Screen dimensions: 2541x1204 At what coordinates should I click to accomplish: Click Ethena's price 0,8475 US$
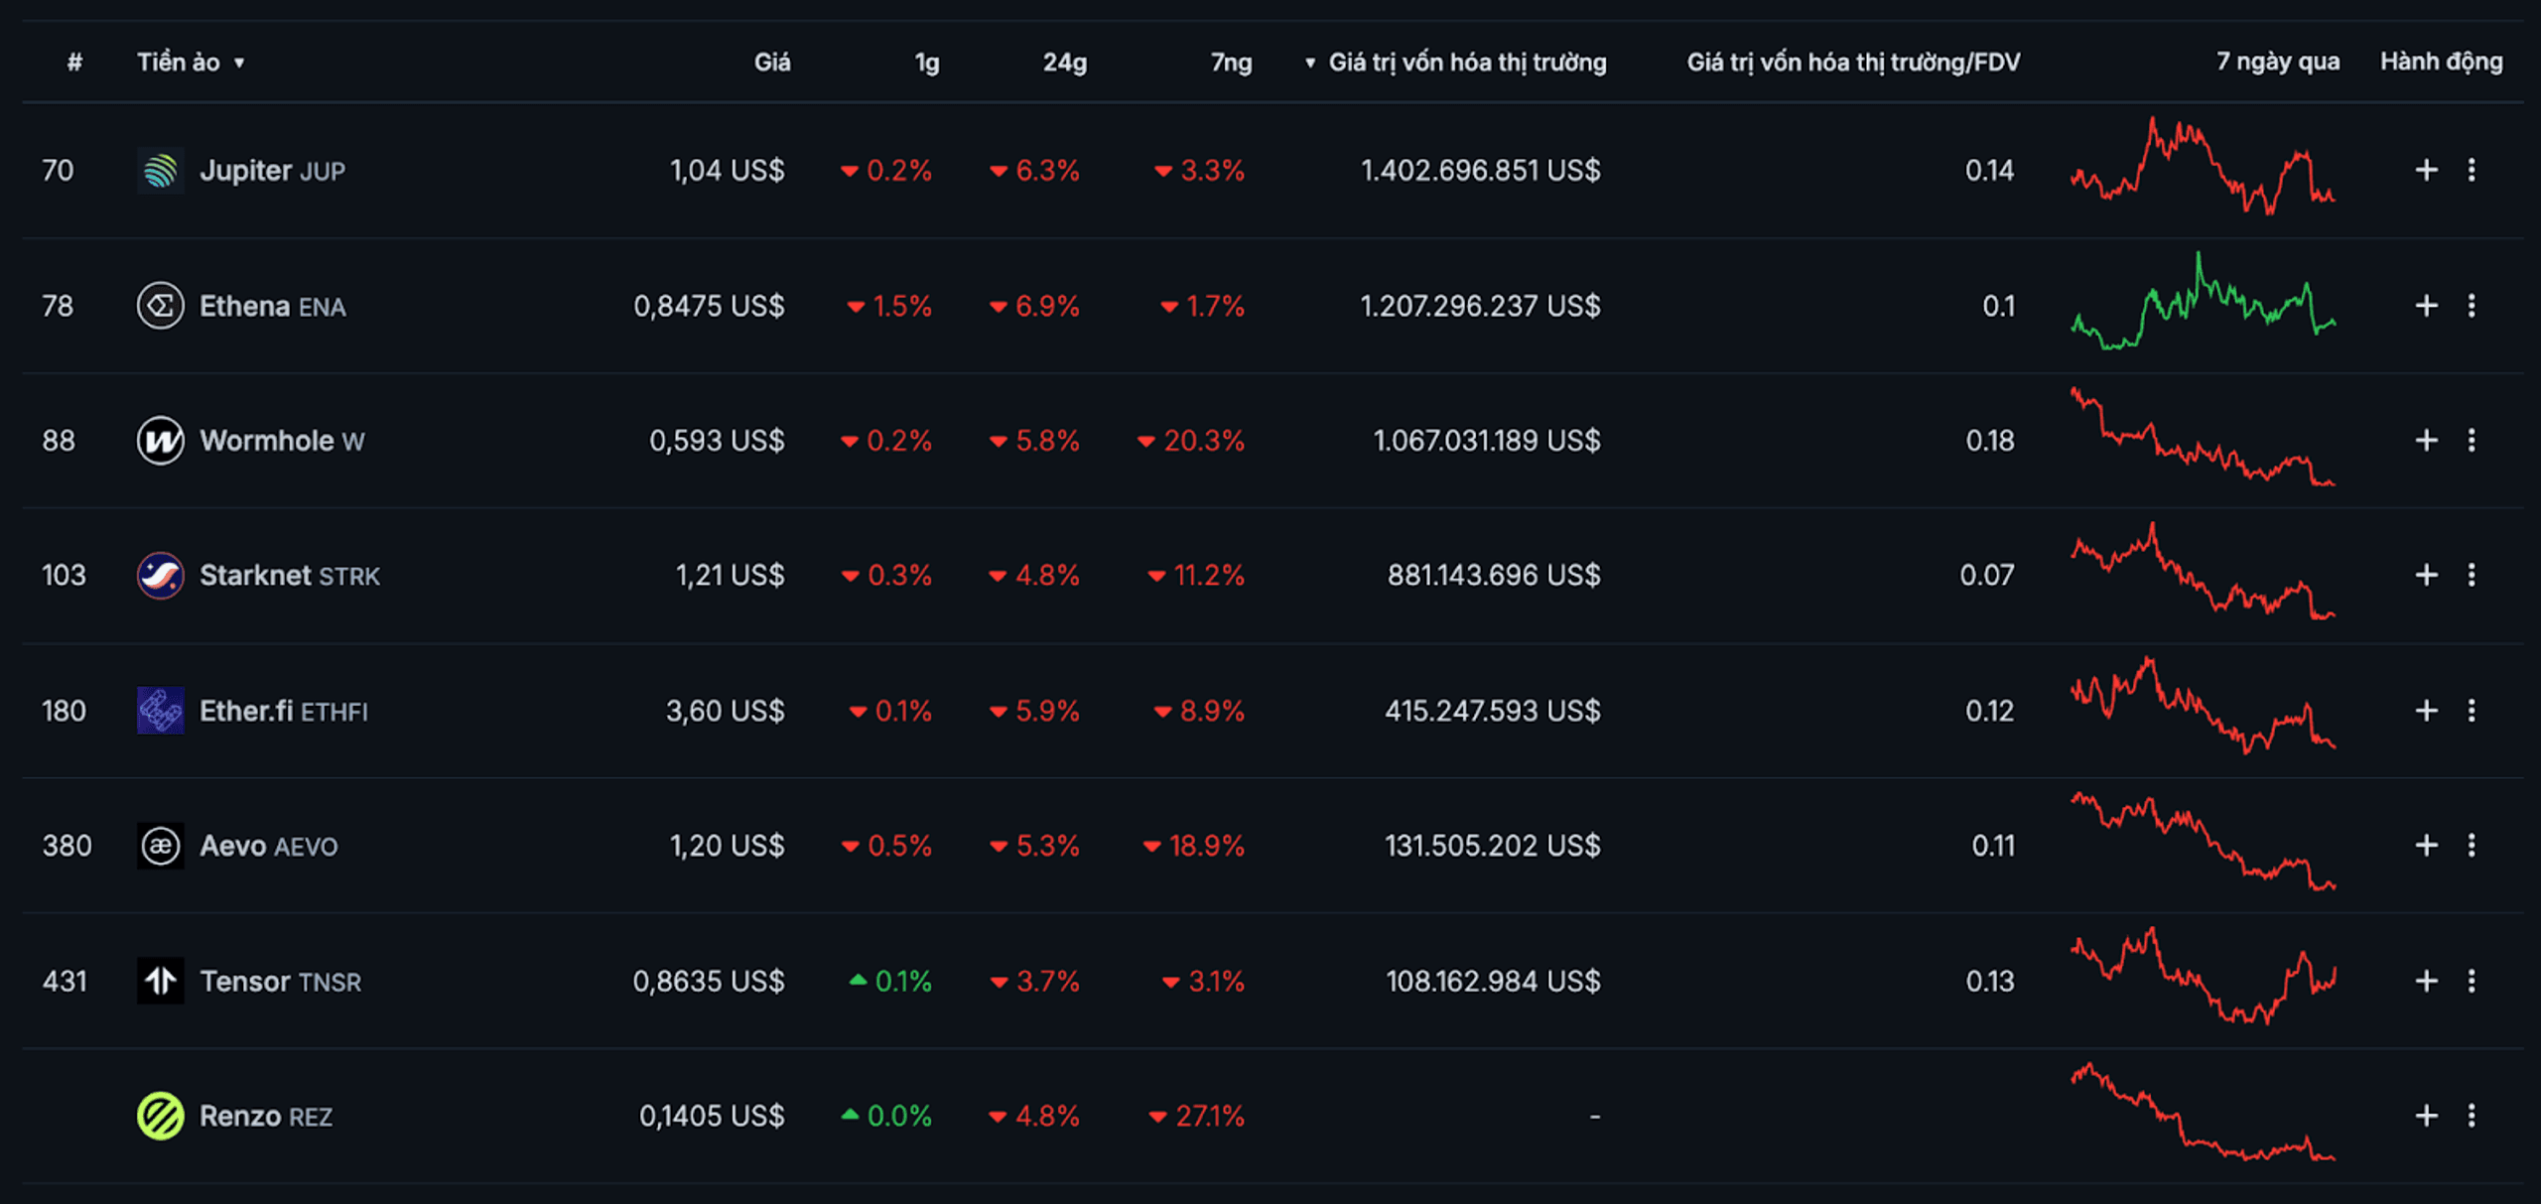[710, 306]
